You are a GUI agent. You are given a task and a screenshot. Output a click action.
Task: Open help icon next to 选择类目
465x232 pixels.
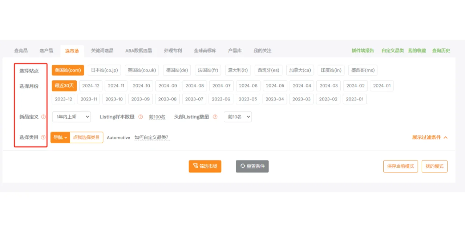[x=44, y=137]
